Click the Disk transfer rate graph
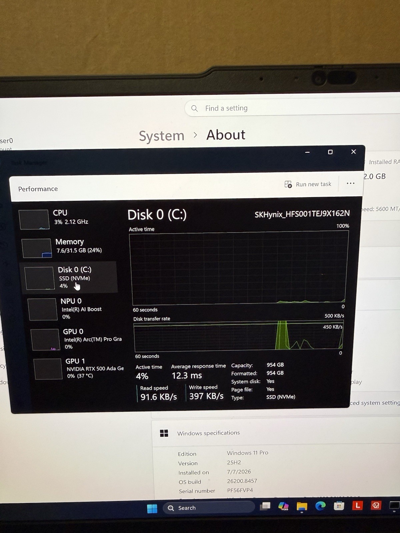 (239, 336)
